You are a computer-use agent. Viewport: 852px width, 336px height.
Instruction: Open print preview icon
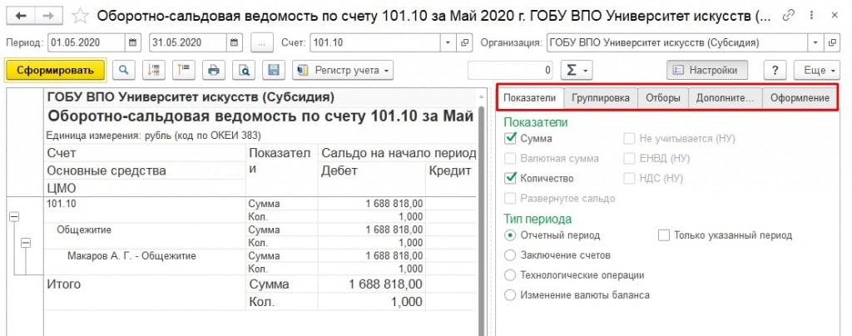point(244,70)
